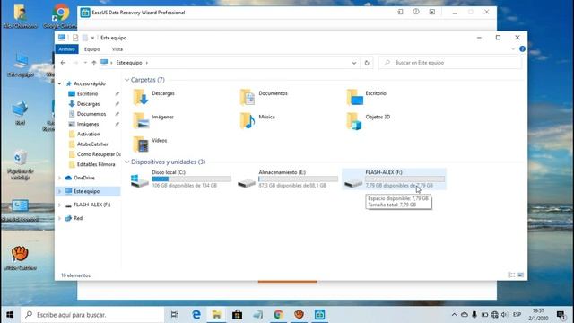Click the C: drive usage bar
Image resolution: width=574 pixels, height=323 pixels.
click(191, 179)
